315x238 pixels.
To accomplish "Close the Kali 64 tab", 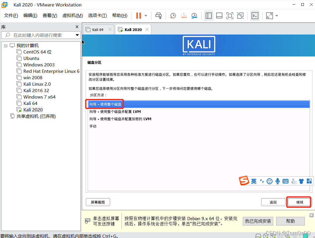I will pyautogui.click(x=110, y=30).
